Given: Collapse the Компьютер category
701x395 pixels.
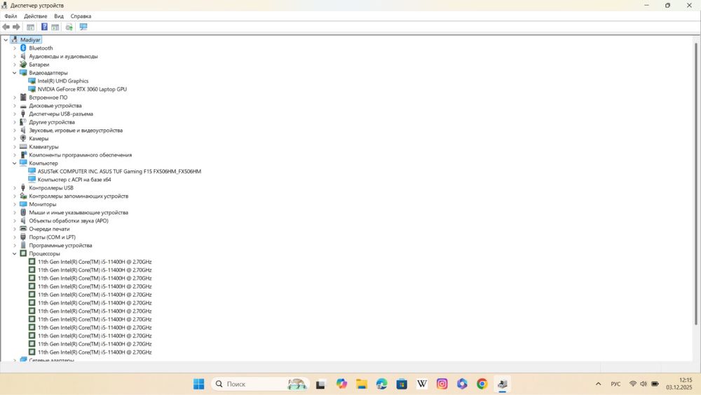Looking at the screenshot, I should point(14,163).
